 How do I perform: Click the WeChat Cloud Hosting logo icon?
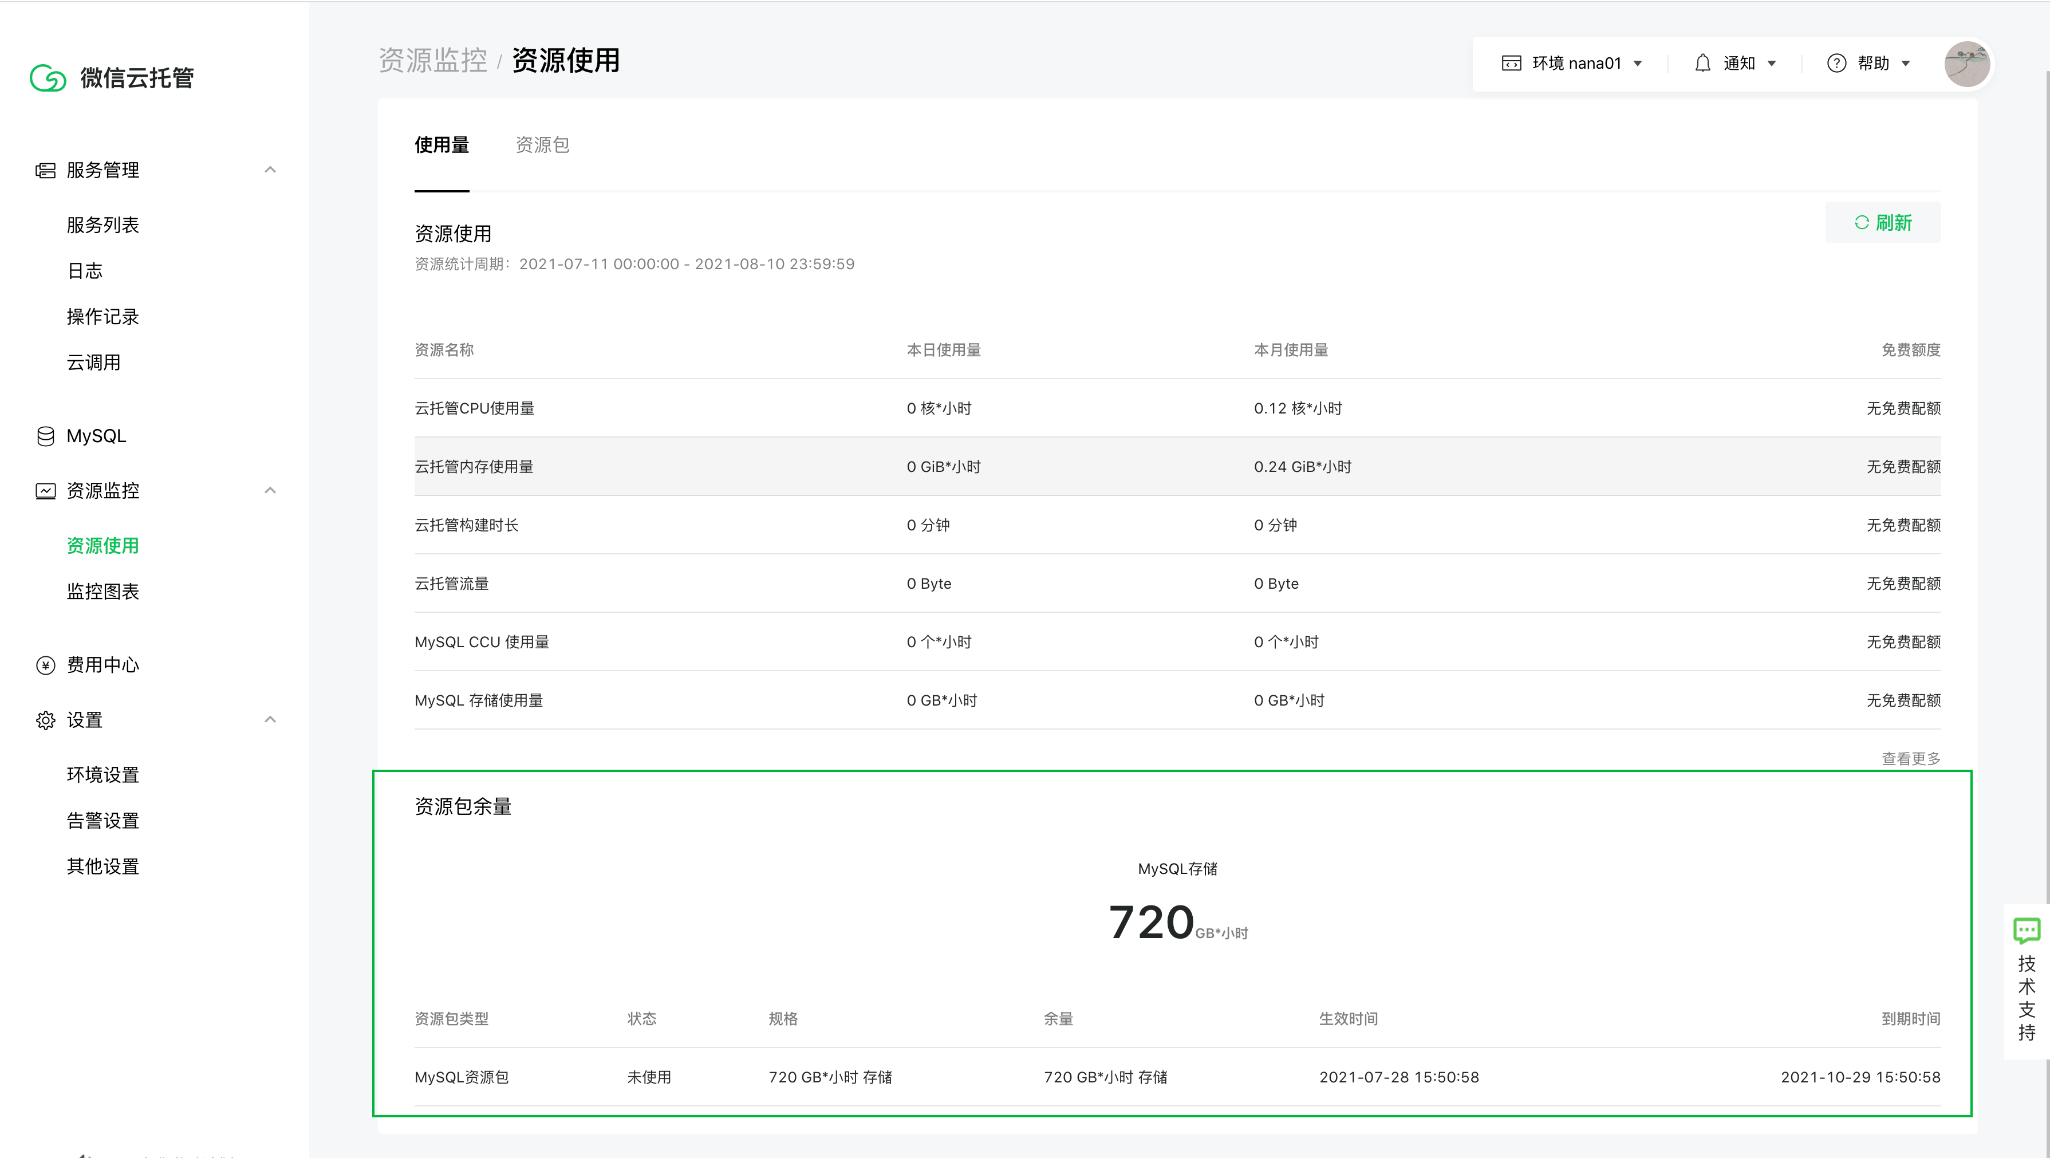(x=48, y=78)
